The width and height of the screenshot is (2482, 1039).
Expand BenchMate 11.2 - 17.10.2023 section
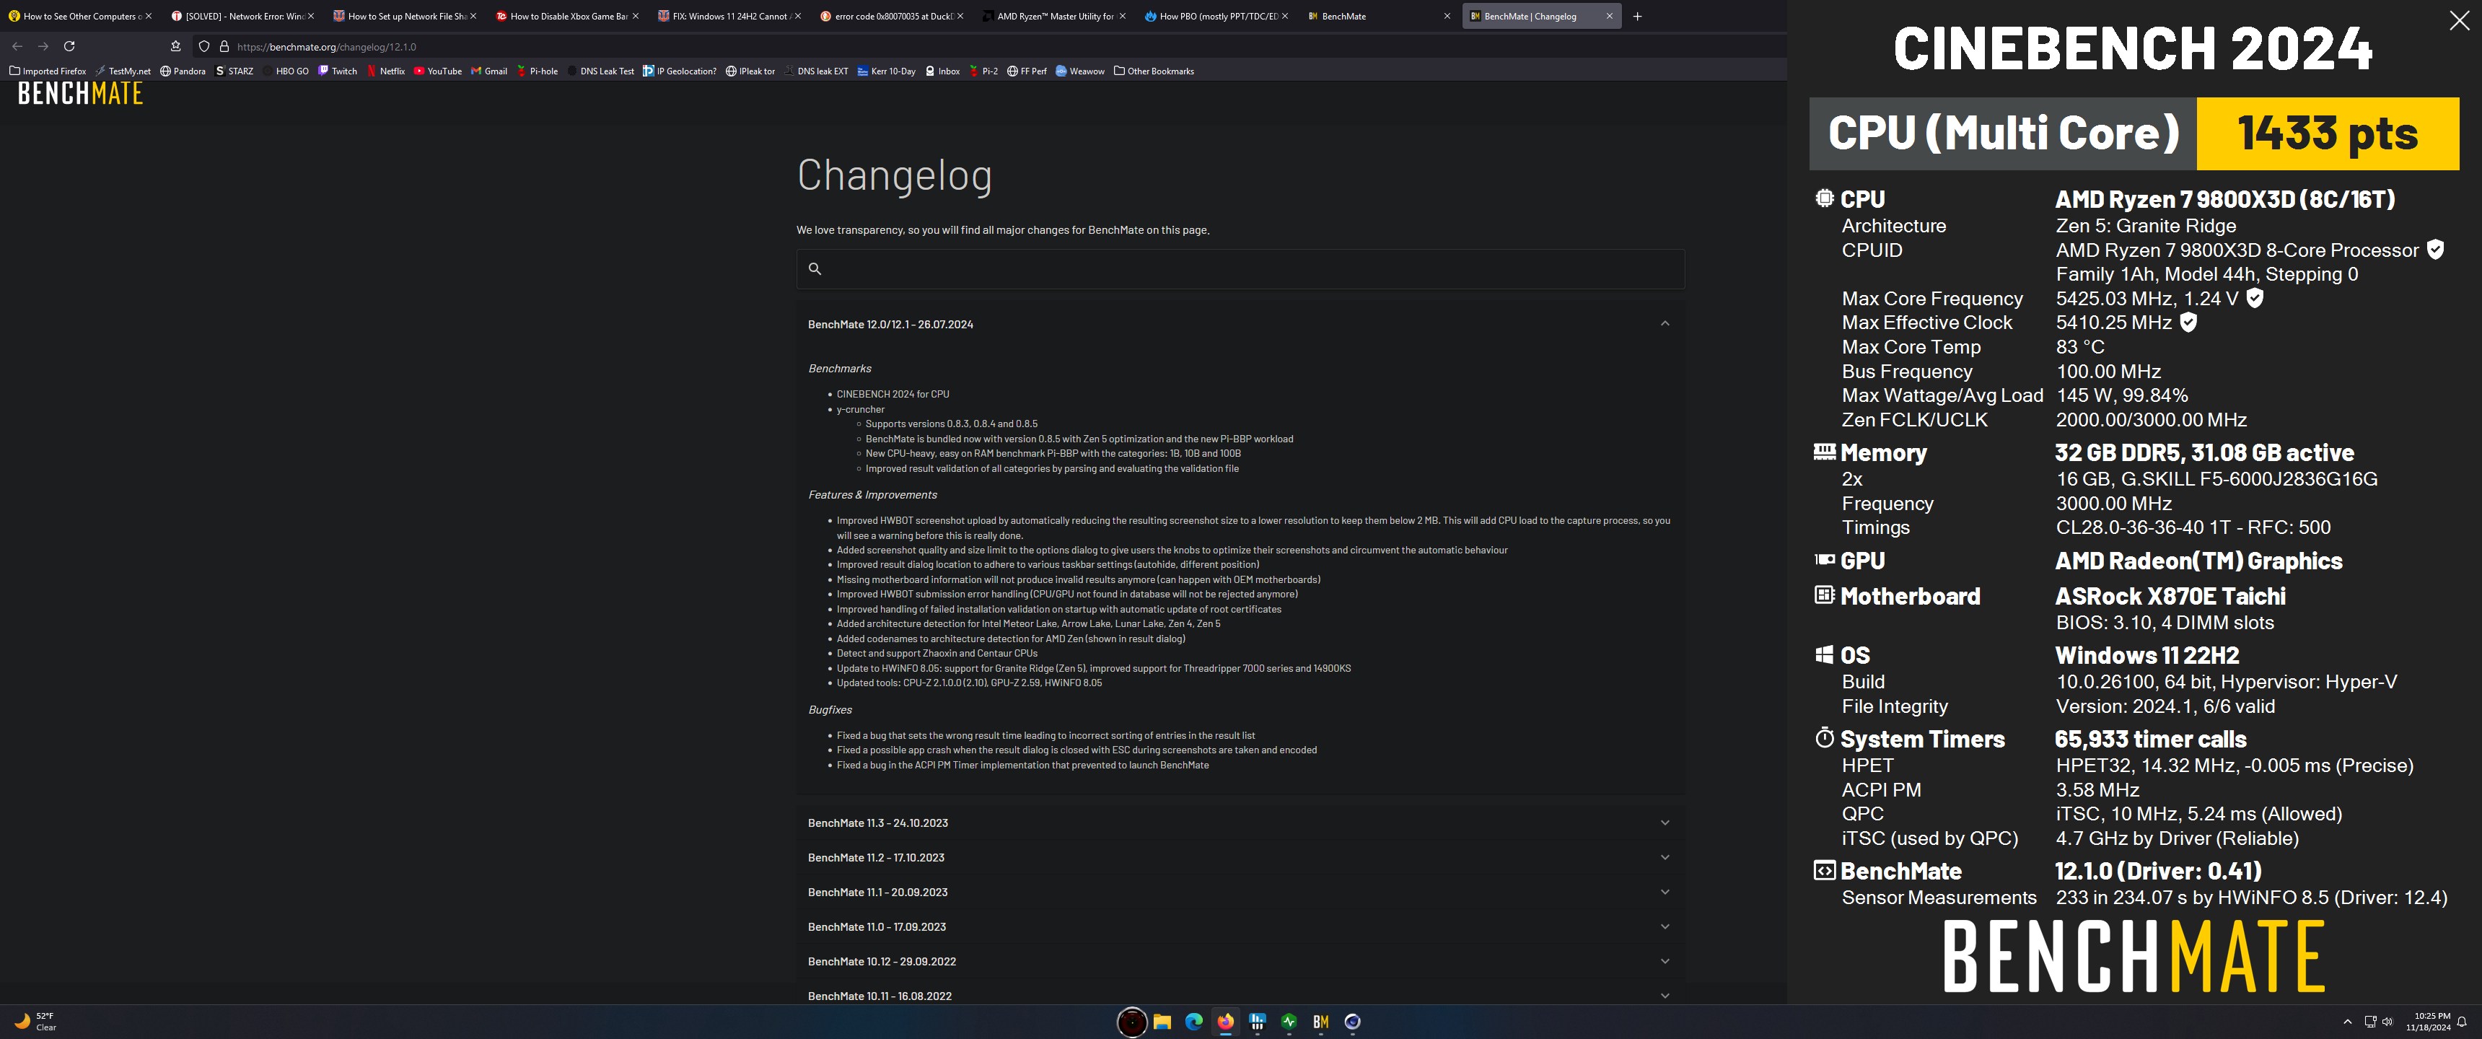pyautogui.click(x=1240, y=858)
